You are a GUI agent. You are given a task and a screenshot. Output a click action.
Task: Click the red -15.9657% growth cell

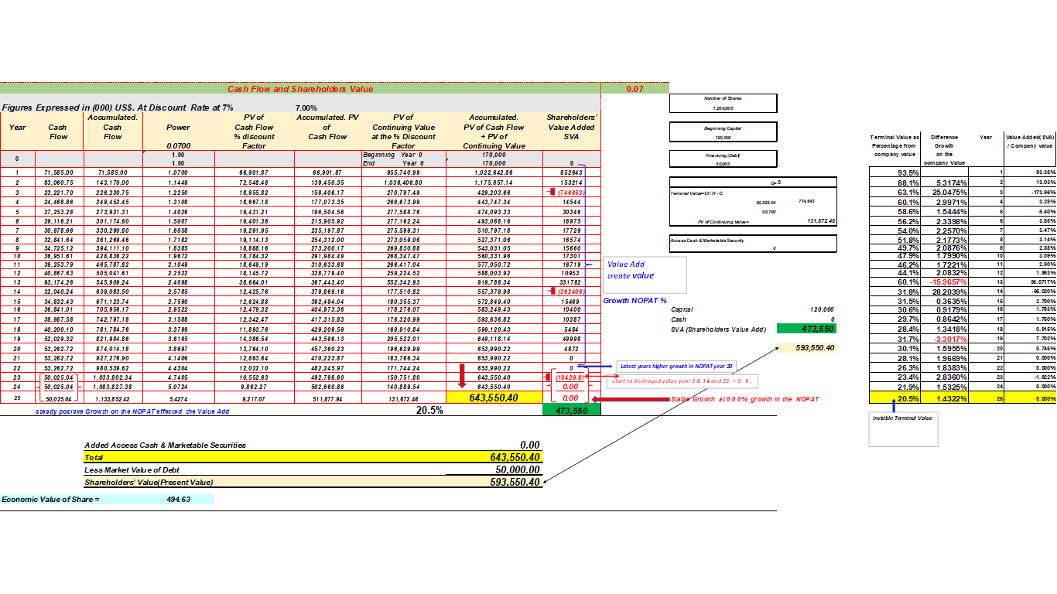[x=948, y=283]
